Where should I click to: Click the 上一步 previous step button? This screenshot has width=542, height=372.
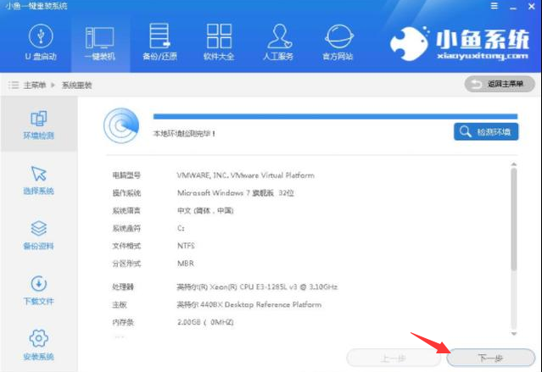pyautogui.click(x=393, y=358)
